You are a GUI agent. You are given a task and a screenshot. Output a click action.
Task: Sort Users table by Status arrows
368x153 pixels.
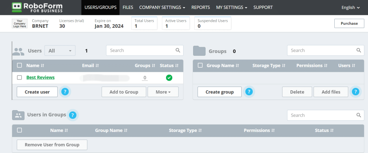coord(177,66)
